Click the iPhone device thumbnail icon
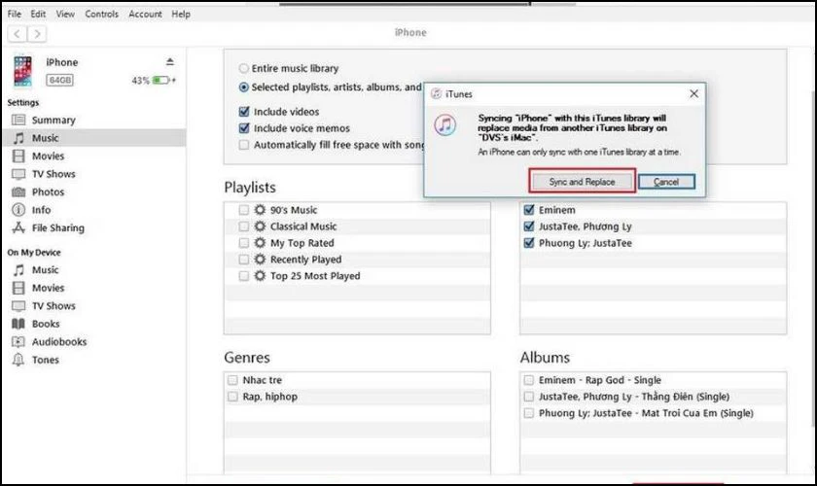 coord(22,71)
